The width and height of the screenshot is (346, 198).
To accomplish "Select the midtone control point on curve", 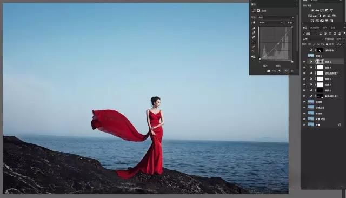I will (278, 43).
